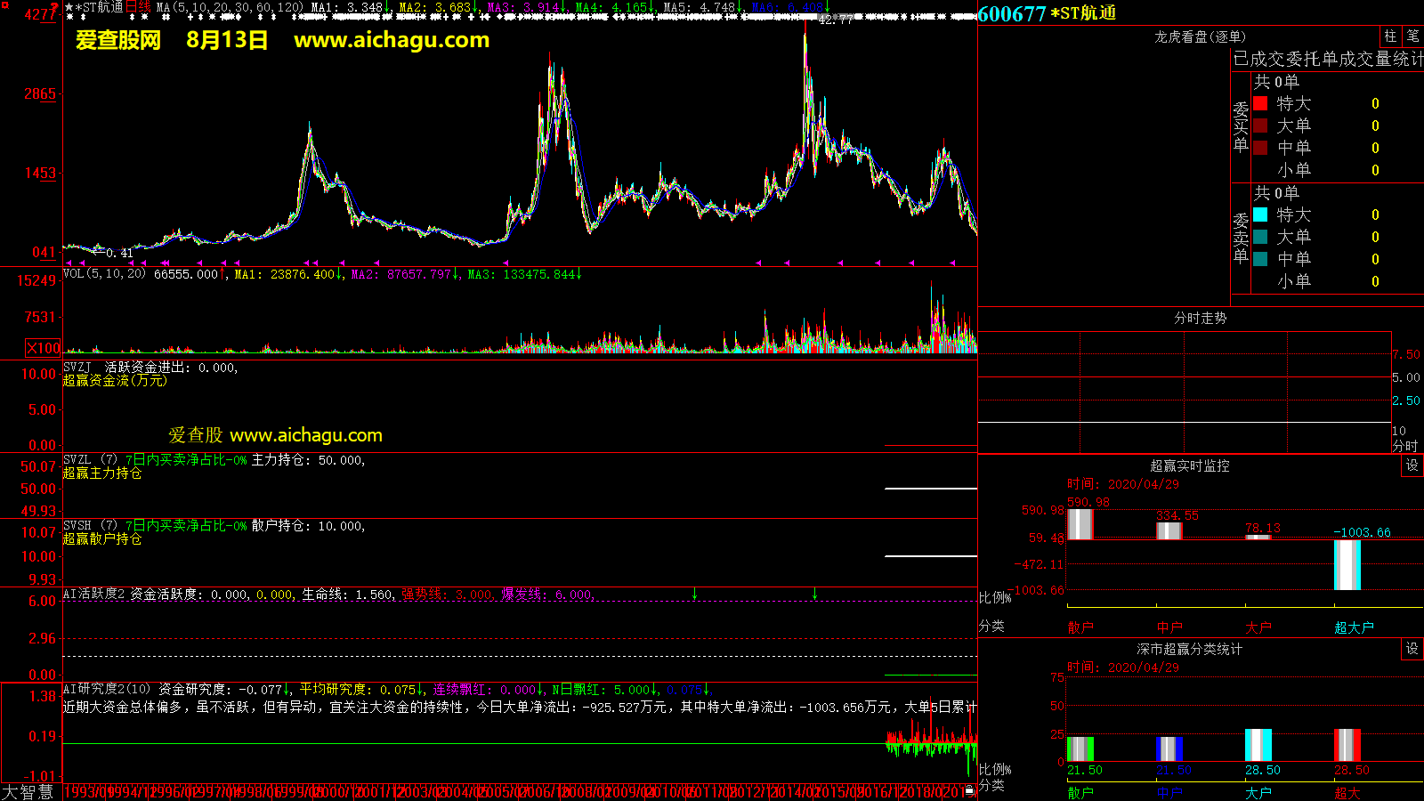1424x801 pixels.
Task: Click the AI活跃度2 indicator label
Action: pyautogui.click(x=93, y=594)
